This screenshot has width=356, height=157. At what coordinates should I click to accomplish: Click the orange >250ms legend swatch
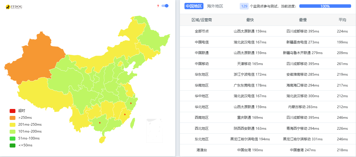[x=12, y=118]
